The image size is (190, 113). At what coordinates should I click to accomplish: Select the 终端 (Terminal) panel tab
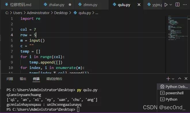pyautogui.click(x=36, y=79)
